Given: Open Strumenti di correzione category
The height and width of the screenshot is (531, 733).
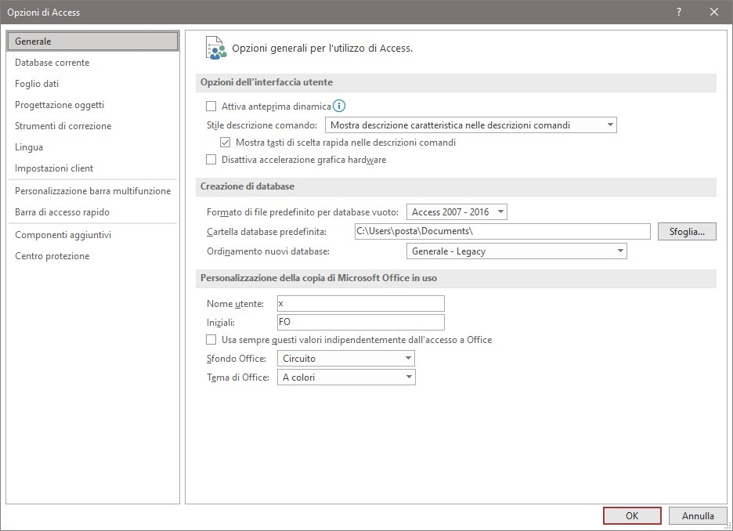Looking at the screenshot, I should point(92,126).
